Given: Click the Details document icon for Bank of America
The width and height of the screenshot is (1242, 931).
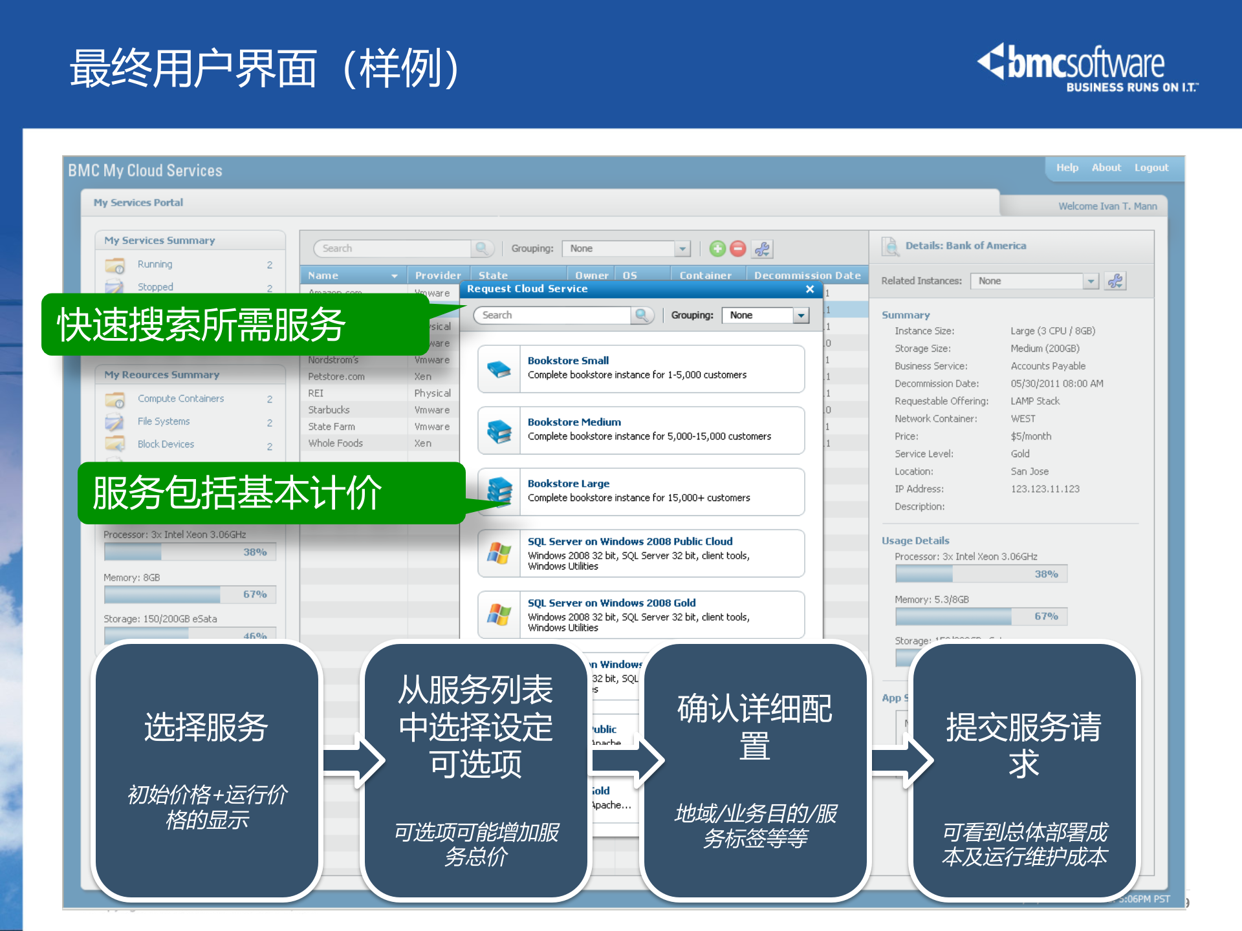Looking at the screenshot, I should tap(890, 246).
